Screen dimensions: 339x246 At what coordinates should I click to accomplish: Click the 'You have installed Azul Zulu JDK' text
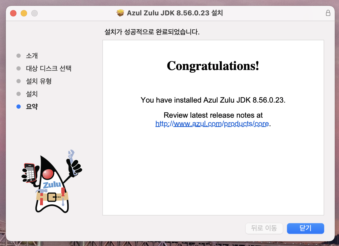point(213,100)
